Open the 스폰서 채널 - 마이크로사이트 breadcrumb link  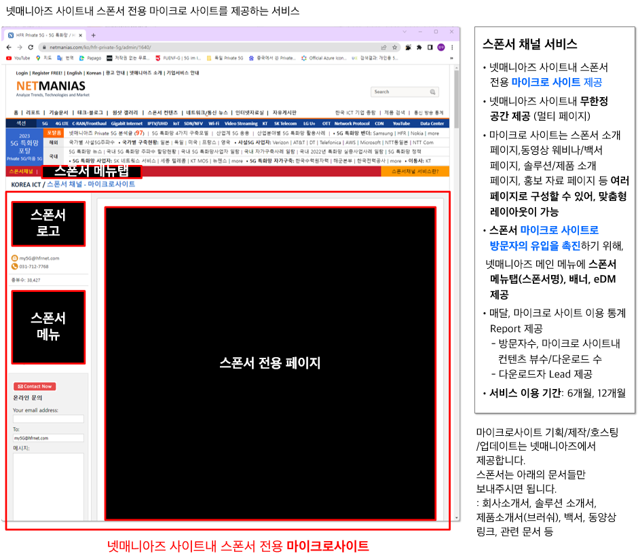(91, 185)
